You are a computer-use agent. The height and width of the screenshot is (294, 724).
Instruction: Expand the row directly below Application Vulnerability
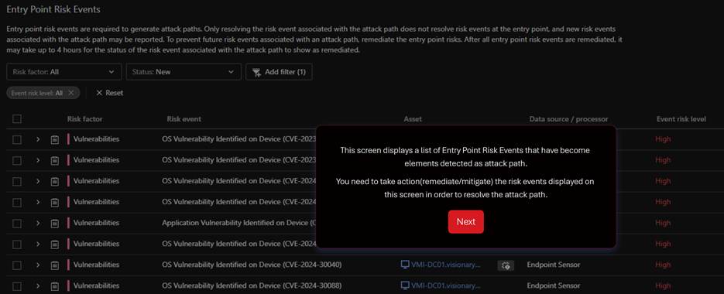click(x=38, y=244)
